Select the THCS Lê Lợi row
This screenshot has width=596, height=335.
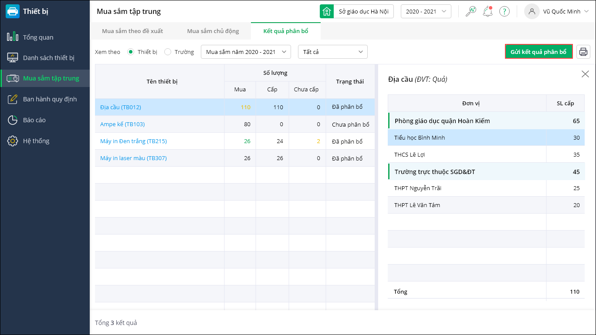coord(467,154)
